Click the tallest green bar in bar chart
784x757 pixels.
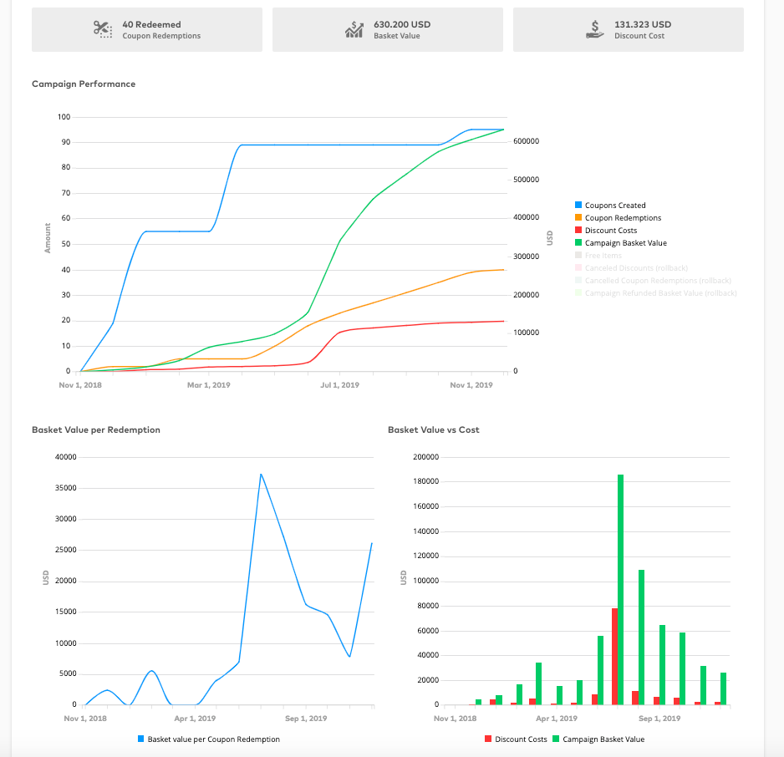[x=620, y=590]
